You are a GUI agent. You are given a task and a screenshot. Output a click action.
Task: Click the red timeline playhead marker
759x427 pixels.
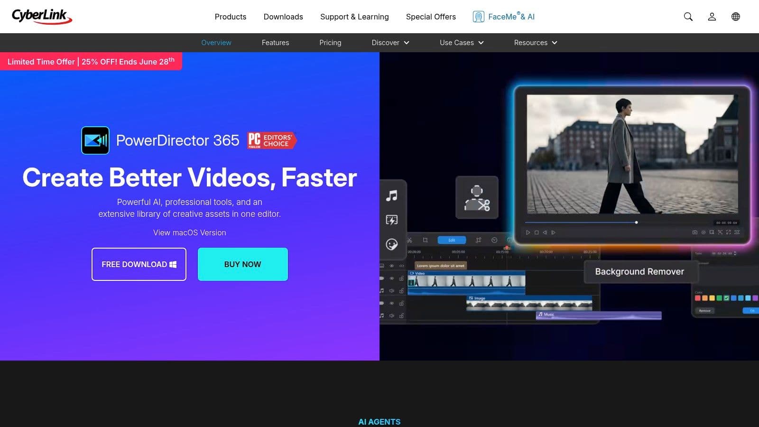[507, 248]
